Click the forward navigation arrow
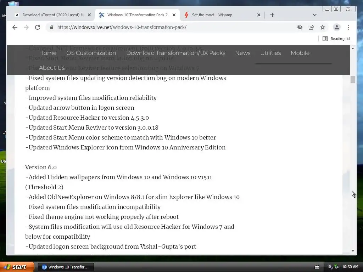This screenshot has width=363, height=272. pyautogui.click(x=26, y=27)
